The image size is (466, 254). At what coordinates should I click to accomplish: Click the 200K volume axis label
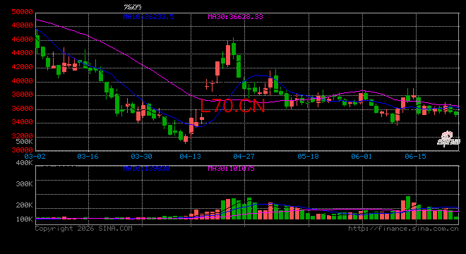pyautogui.click(x=25, y=205)
